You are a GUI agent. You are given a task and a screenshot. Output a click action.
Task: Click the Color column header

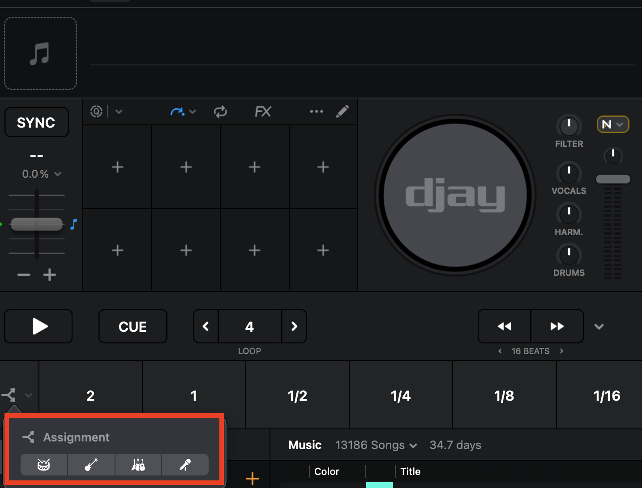point(327,471)
